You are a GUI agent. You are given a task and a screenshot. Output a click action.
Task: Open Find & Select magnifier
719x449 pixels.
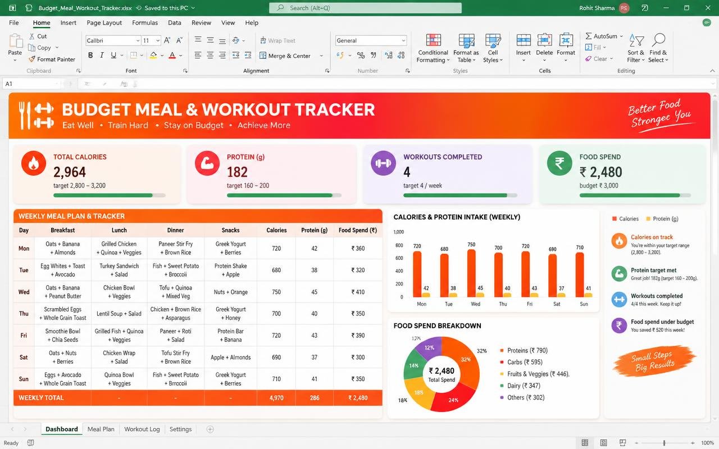(658, 48)
